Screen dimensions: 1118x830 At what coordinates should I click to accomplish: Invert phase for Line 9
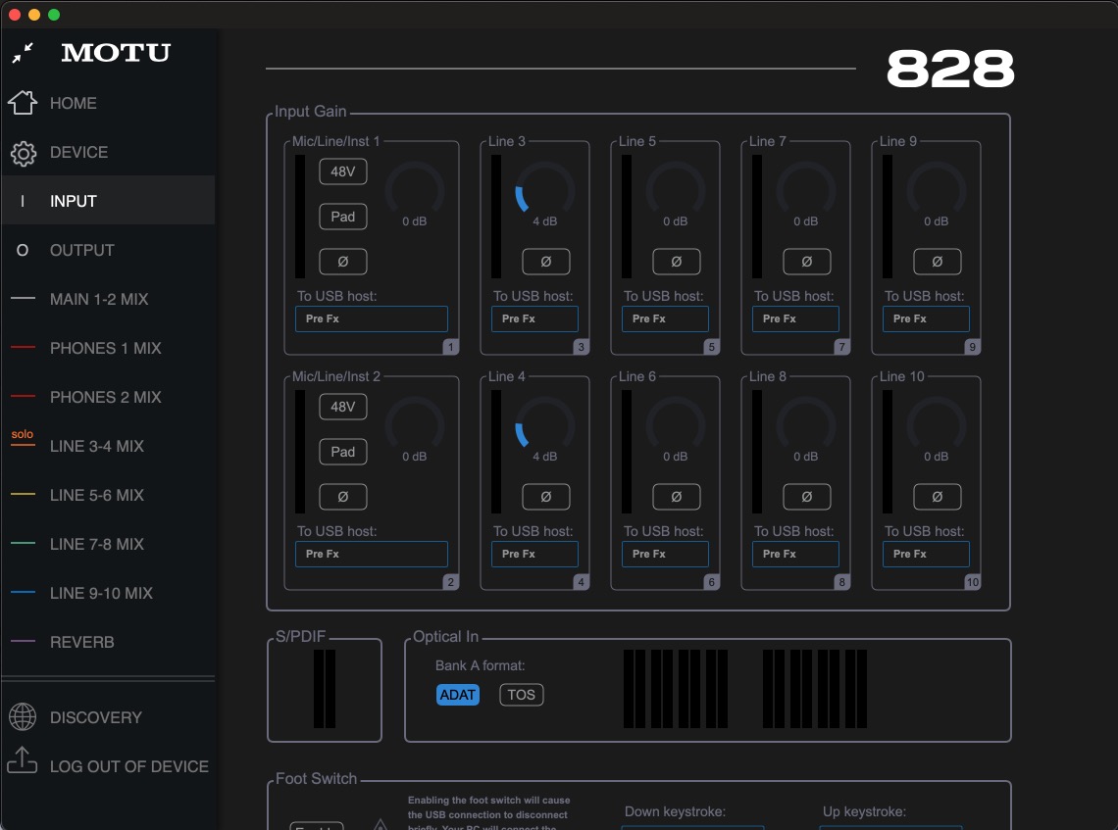click(x=938, y=262)
